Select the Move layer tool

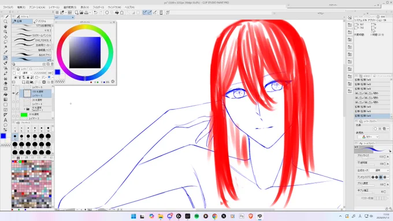5,37
